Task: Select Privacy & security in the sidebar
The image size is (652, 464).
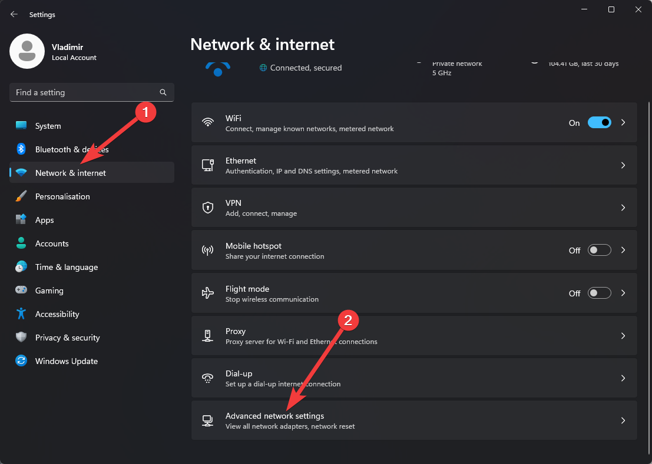Action: [67, 338]
